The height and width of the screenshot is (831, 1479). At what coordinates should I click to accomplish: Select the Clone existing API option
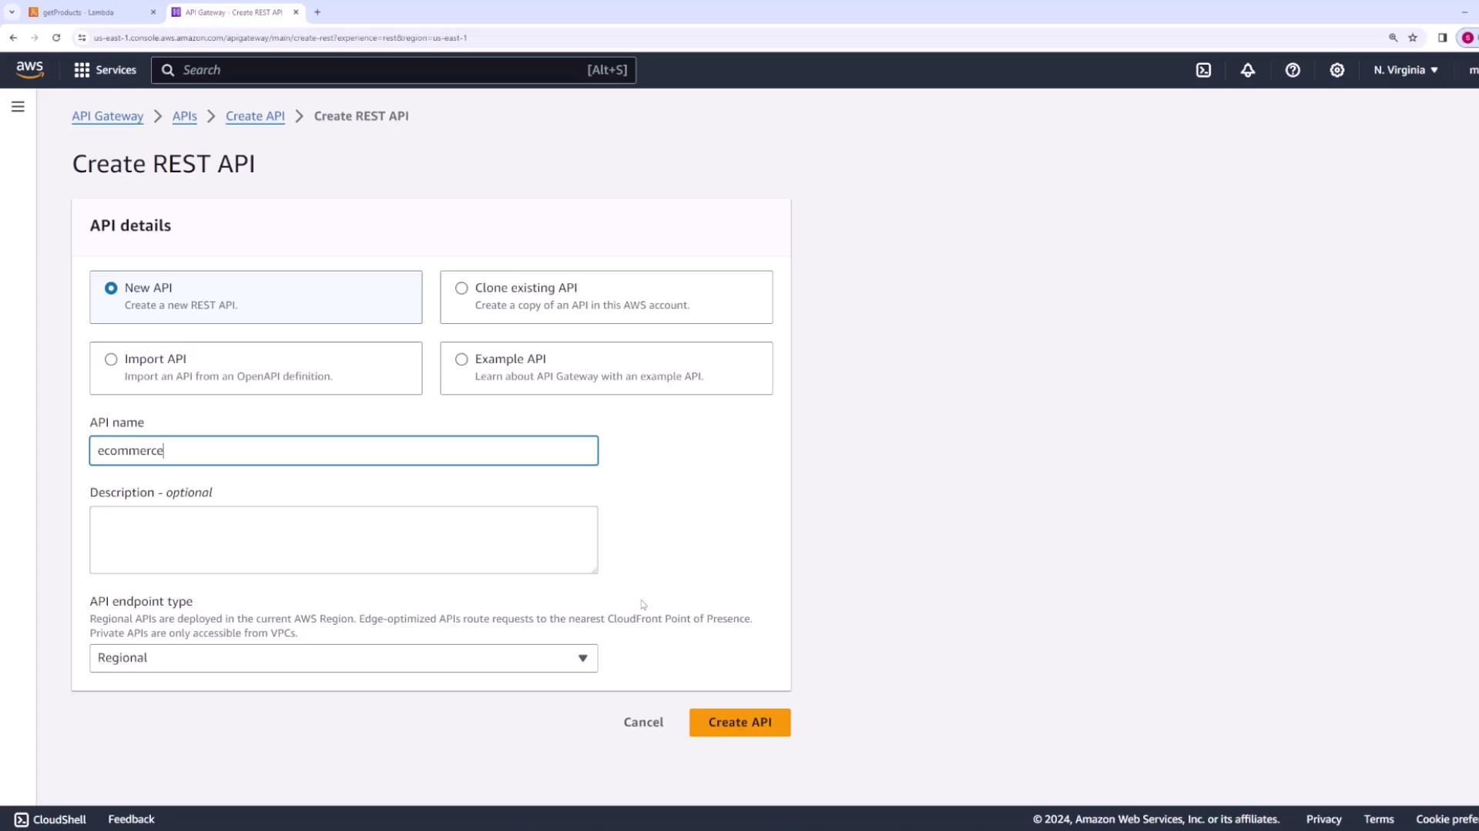(461, 289)
